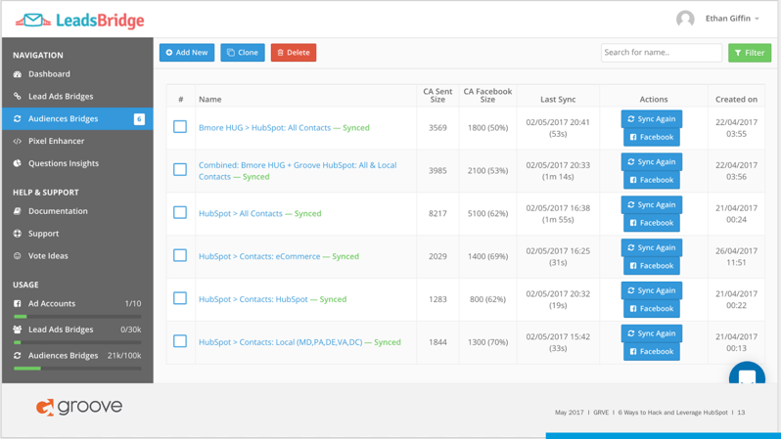Sync Again the Bmore HUG > HubSpot bridge
Viewport: 781px width, 439px height.
coord(652,119)
